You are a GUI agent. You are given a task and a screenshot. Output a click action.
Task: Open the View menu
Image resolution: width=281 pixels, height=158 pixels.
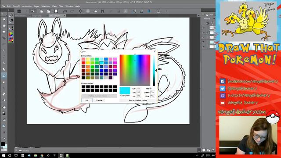click(x=54, y=6)
